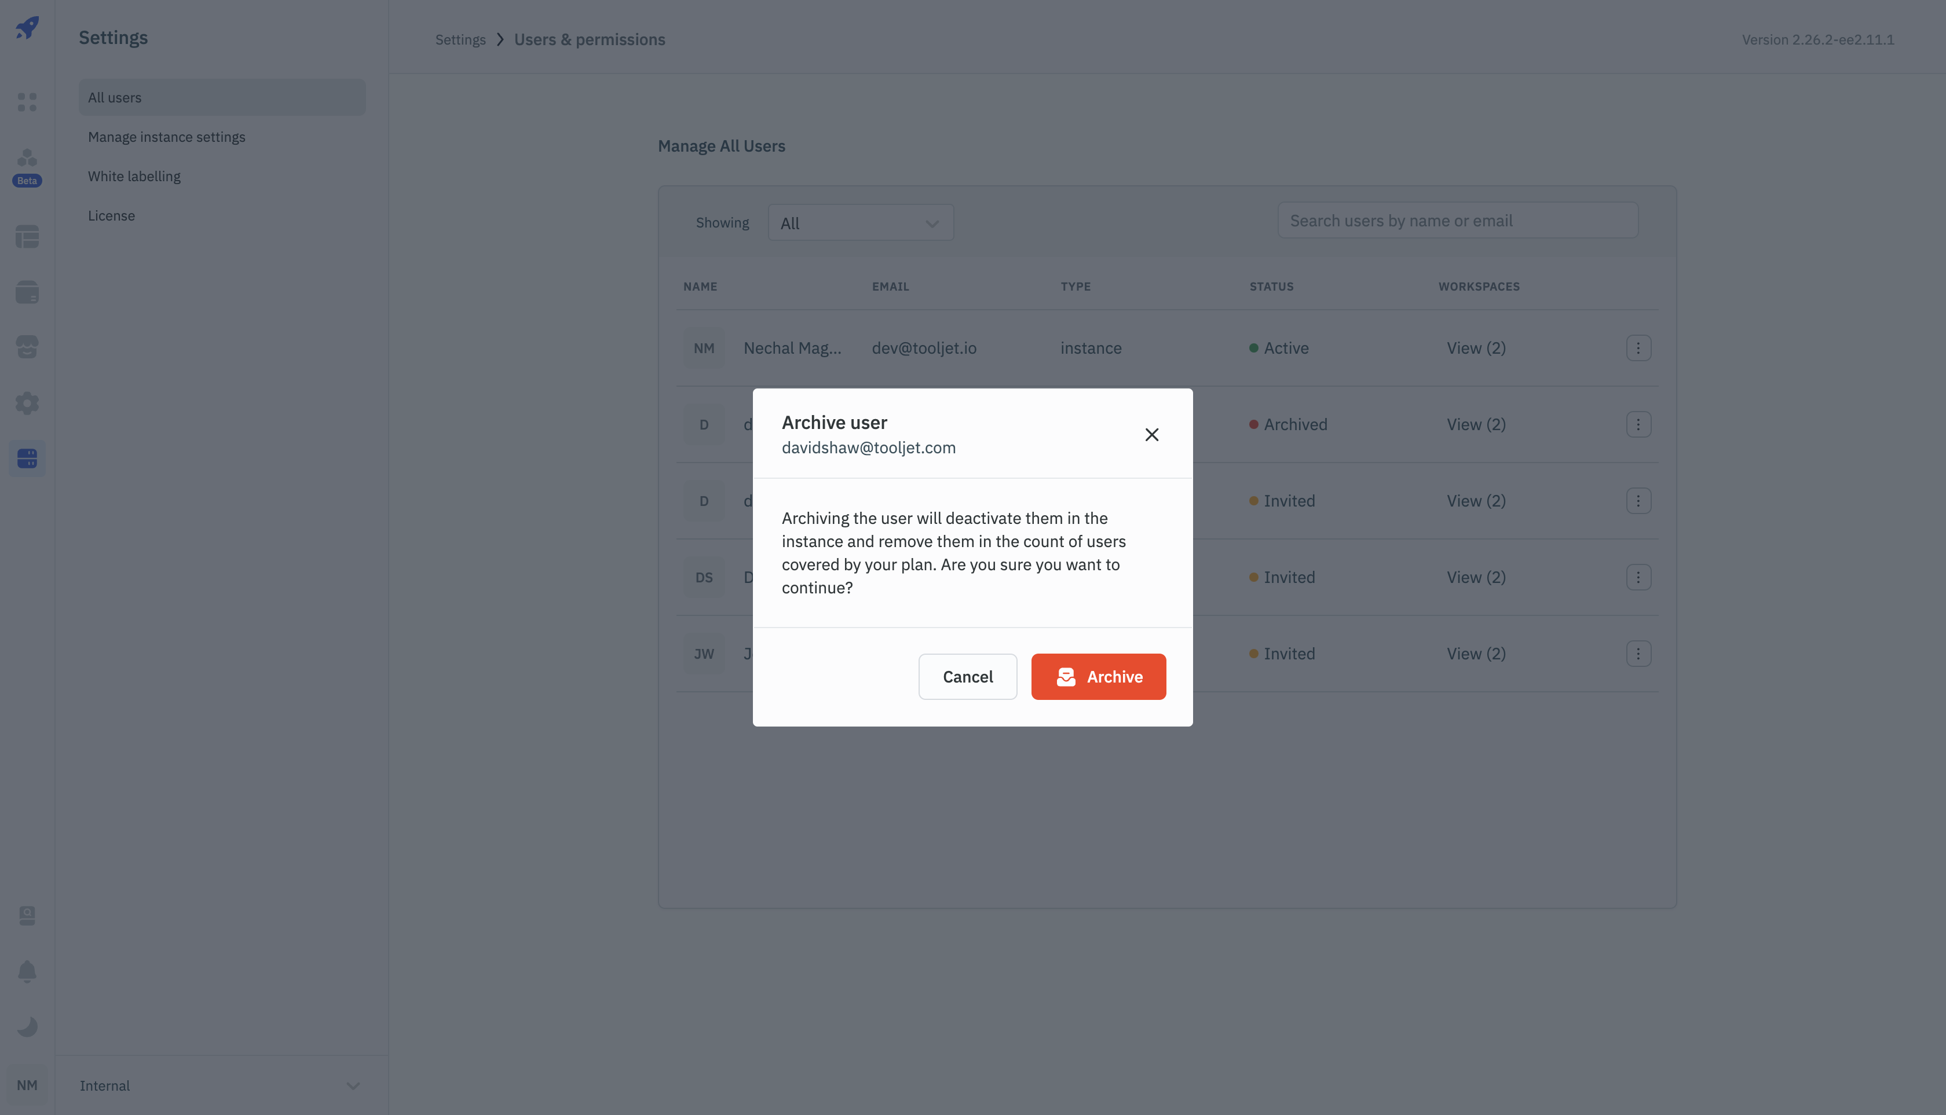Click the Settings gear icon in sidebar
This screenshot has width=1946, height=1115.
(x=27, y=404)
